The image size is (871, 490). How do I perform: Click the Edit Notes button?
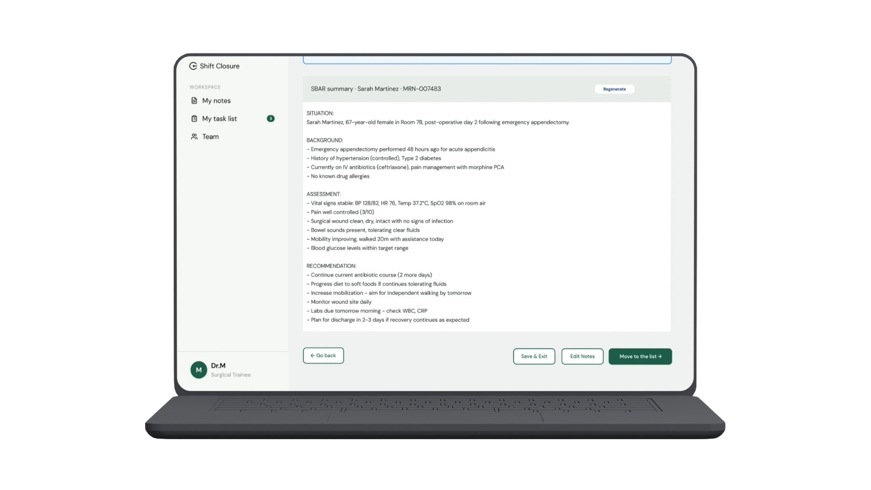click(x=582, y=356)
